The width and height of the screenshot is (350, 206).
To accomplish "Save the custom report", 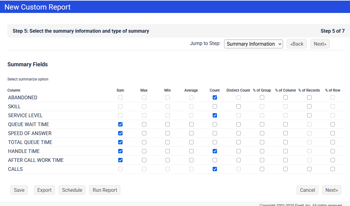I will (19, 190).
